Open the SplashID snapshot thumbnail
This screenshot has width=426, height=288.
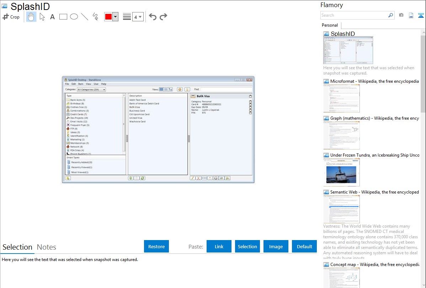[x=348, y=50]
